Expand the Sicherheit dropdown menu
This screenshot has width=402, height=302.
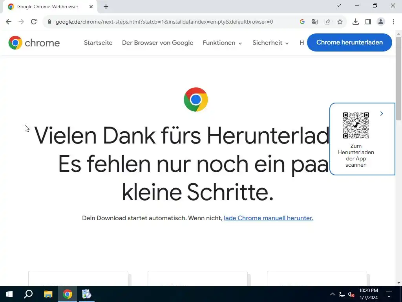pos(270,42)
